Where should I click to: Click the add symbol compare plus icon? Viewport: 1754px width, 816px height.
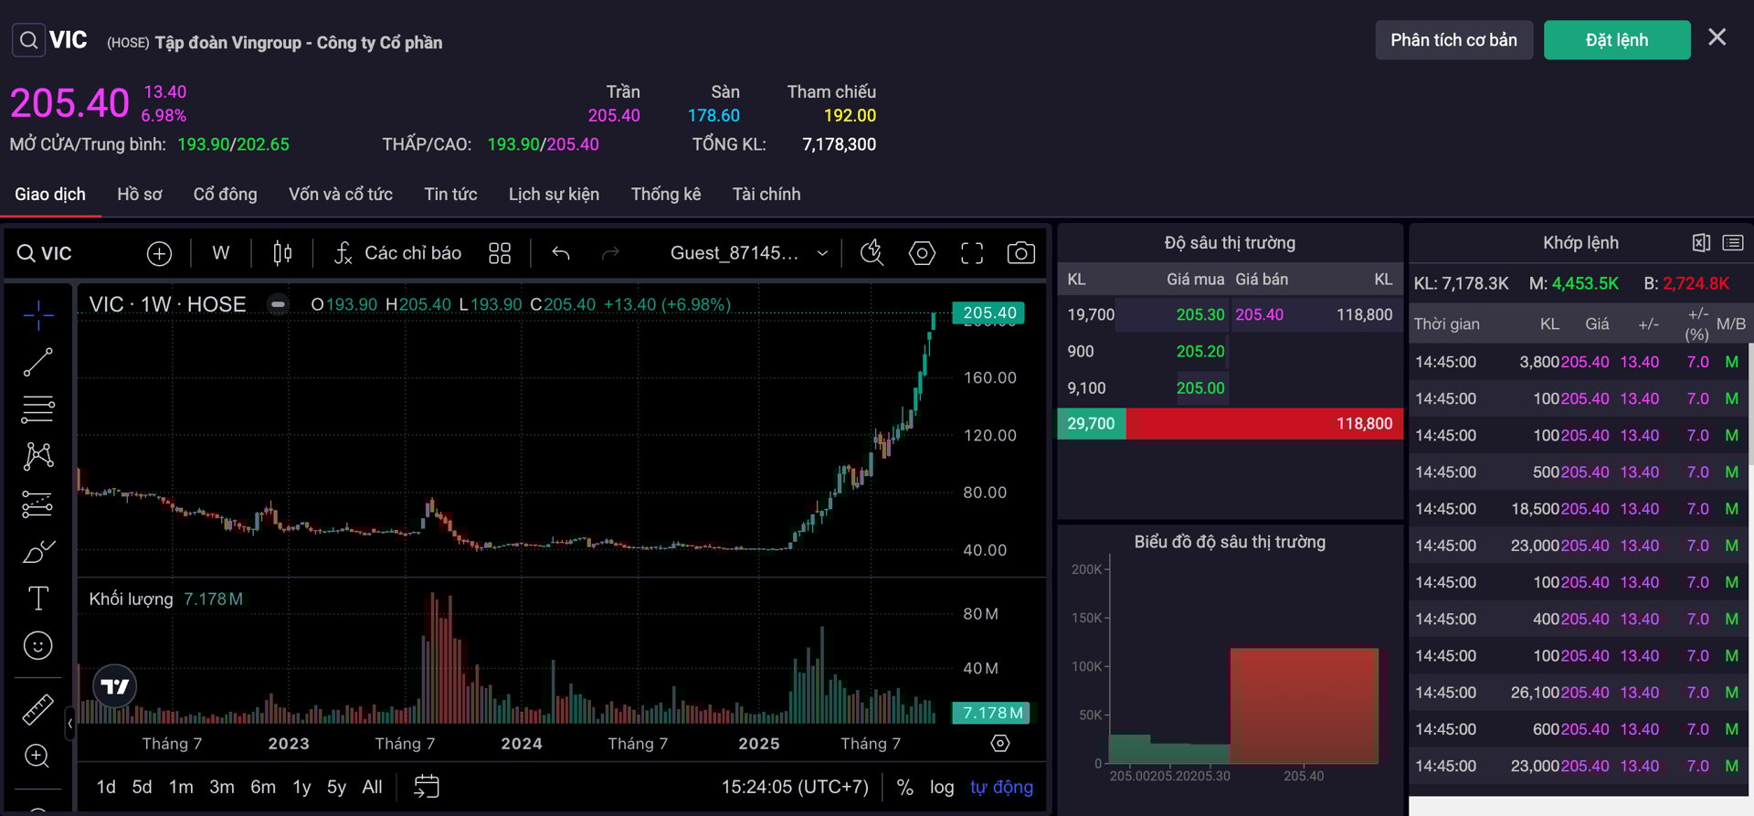[159, 253]
